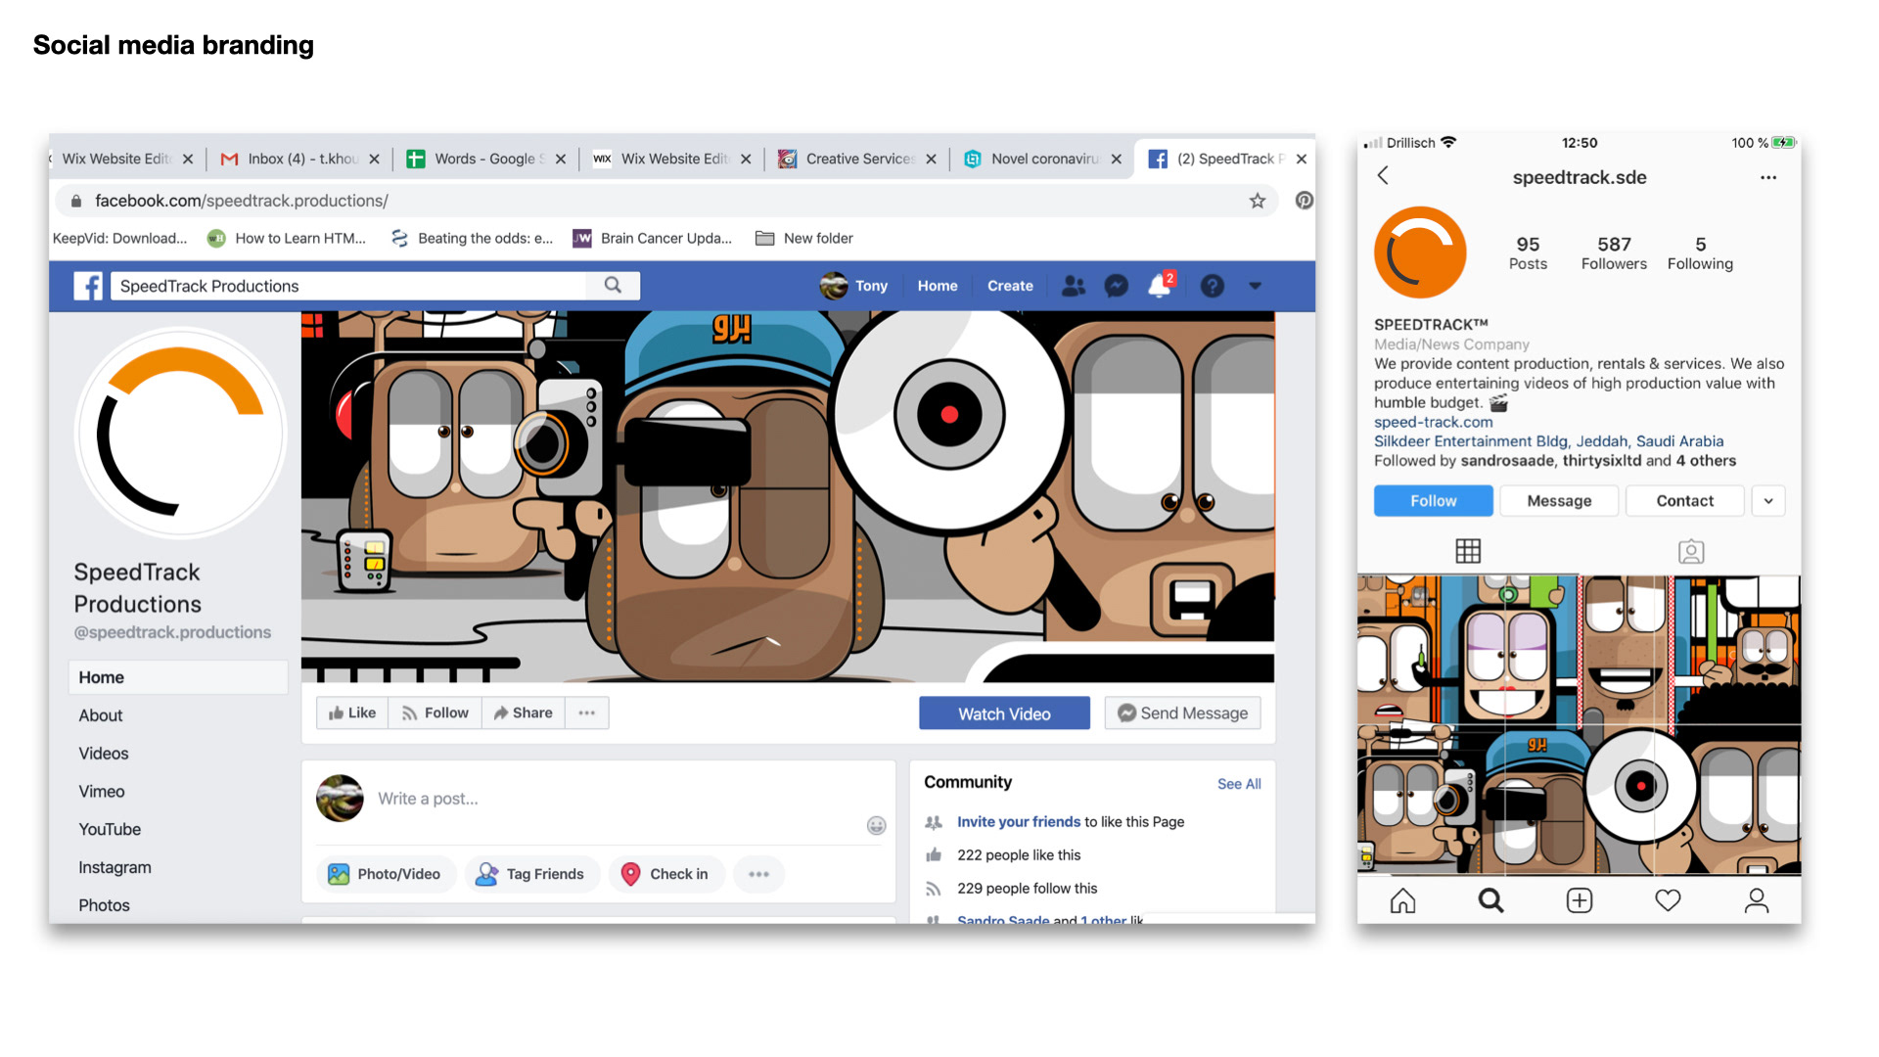Screen dimensions: 1879x1057
Task: Open Home in page sidebar
Action: pos(178,677)
